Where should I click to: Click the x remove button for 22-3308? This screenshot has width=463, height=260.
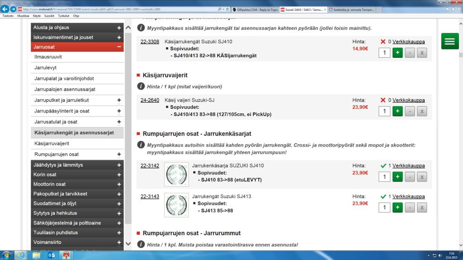pyautogui.click(x=422, y=53)
